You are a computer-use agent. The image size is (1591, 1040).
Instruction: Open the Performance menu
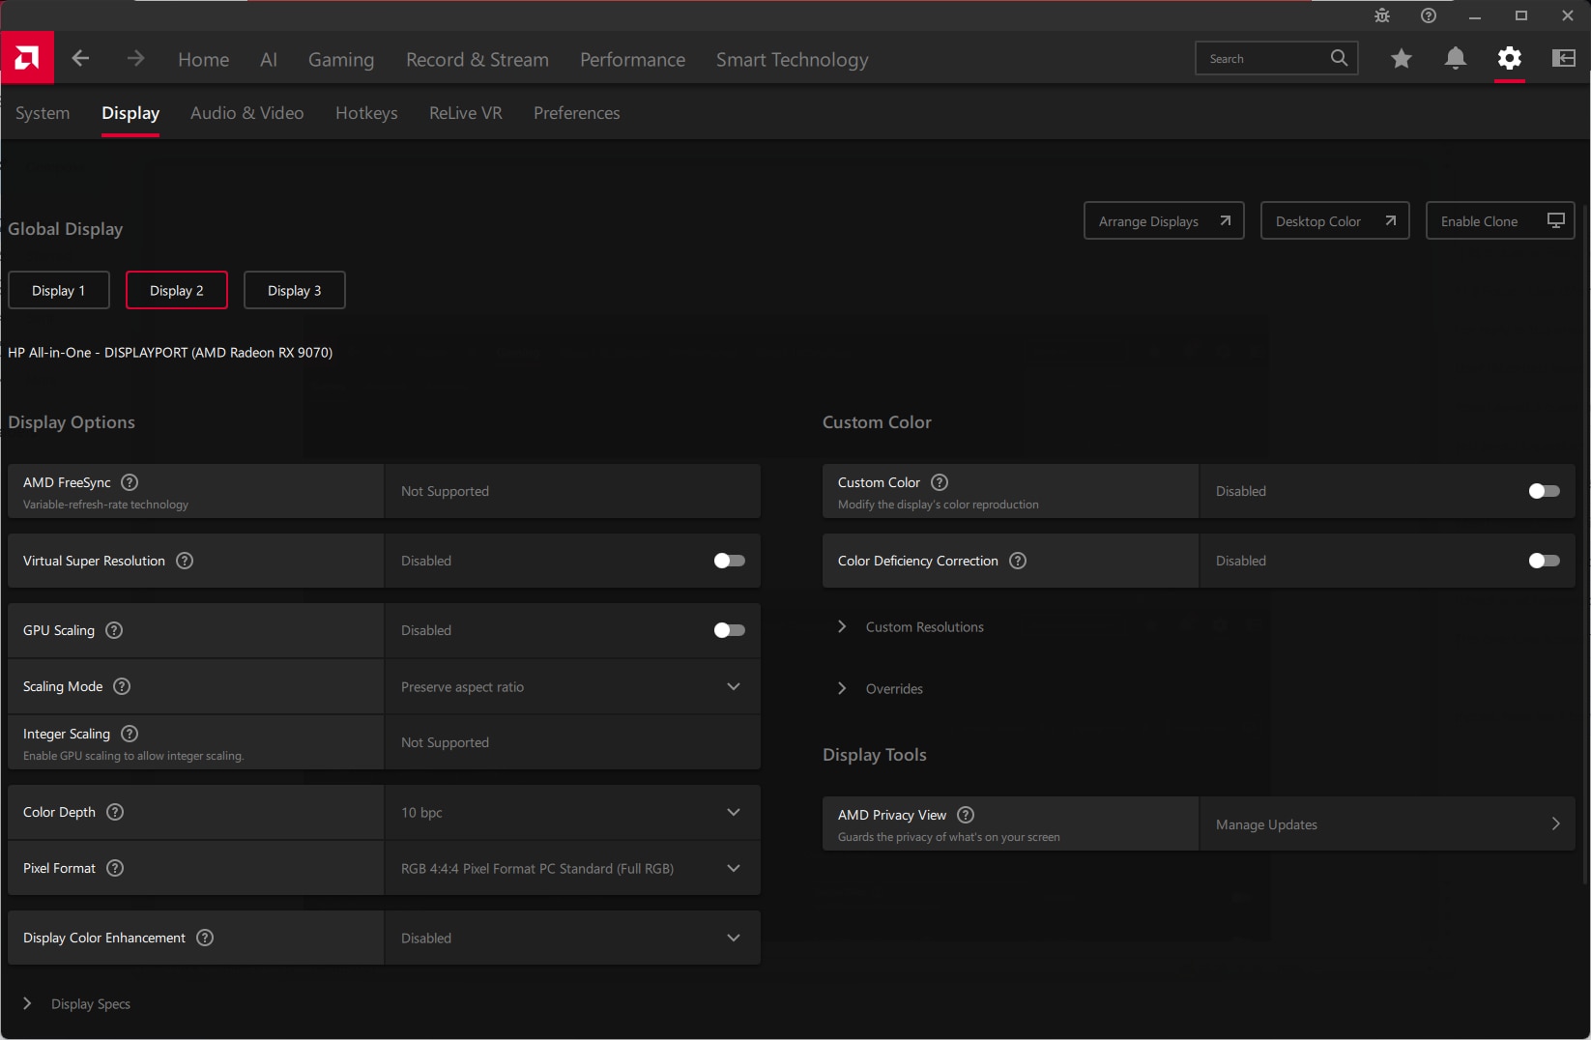(632, 60)
